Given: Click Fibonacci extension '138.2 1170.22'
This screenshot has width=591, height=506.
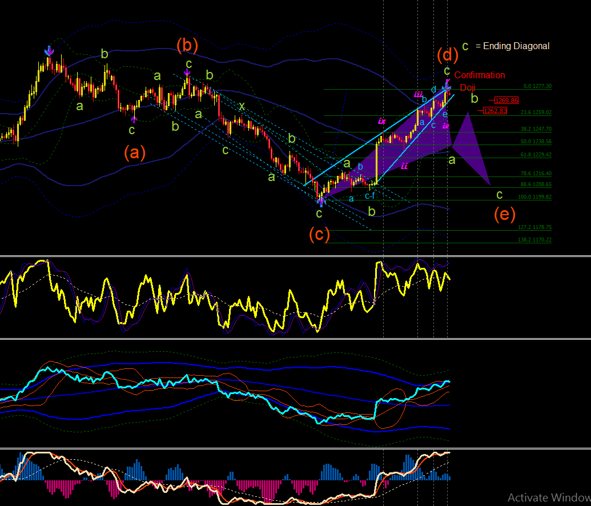Looking at the screenshot, I should tap(535, 240).
